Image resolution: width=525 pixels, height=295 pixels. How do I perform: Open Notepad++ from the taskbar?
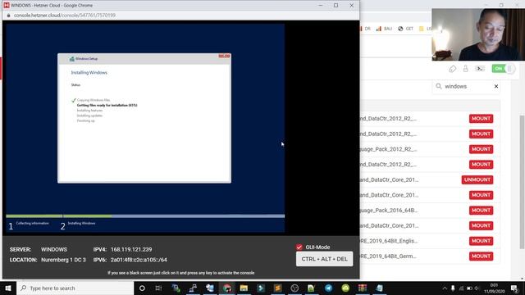pyautogui.click(x=312, y=288)
